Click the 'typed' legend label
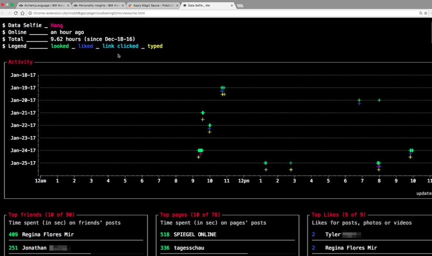This screenshot has height=256, width=432. [155, 46]
